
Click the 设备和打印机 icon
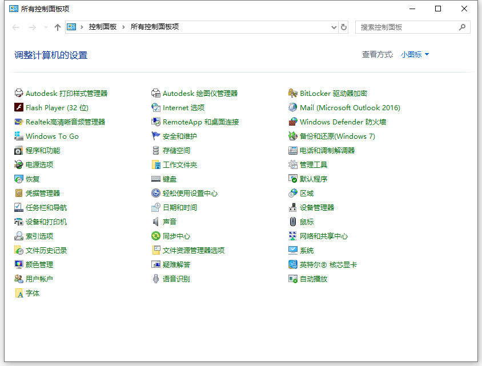pos(19,222)
